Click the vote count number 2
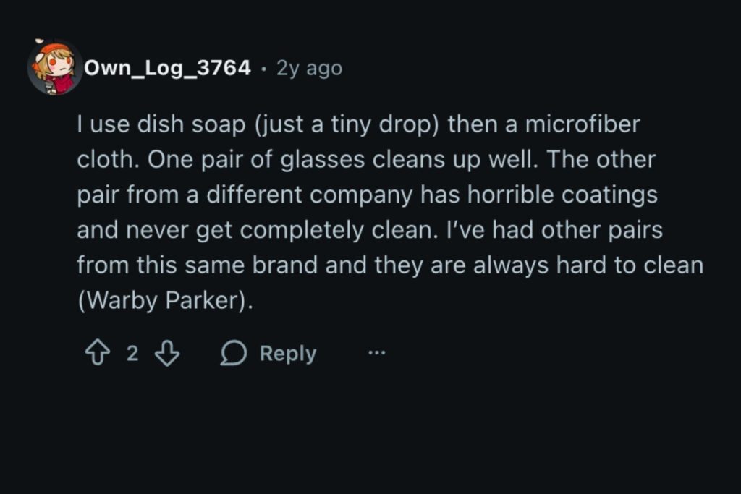 (x=132, y=354)
